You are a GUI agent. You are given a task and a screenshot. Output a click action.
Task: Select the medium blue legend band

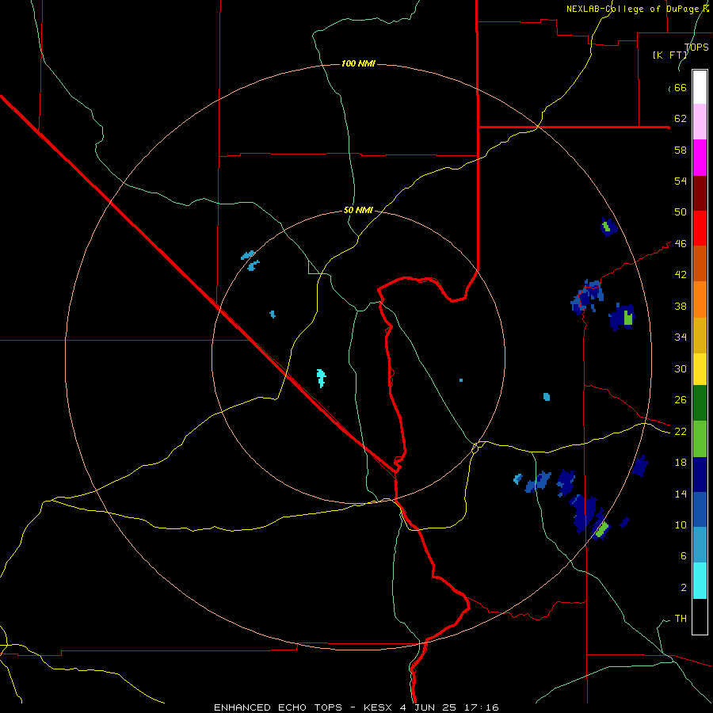700,509
